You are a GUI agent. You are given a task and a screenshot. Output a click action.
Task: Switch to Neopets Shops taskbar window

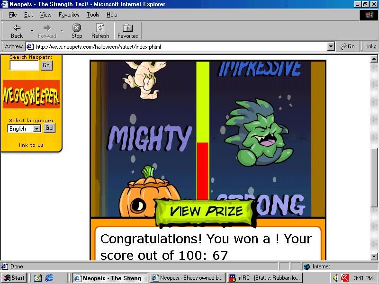point(188,278)
